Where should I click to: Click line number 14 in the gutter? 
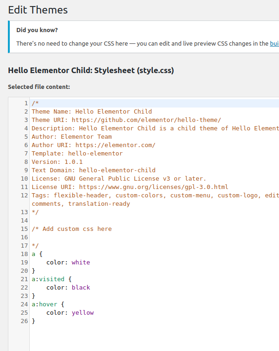coord(24,221)
